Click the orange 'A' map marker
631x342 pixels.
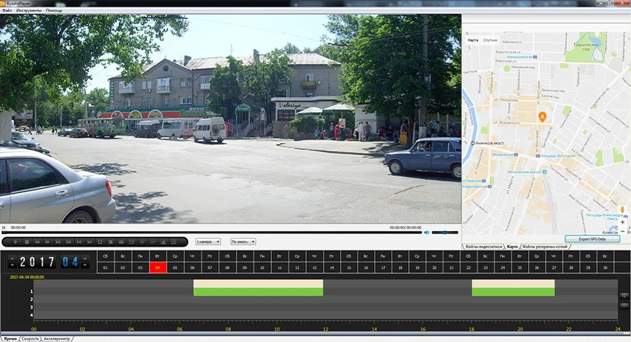(542, 116)
